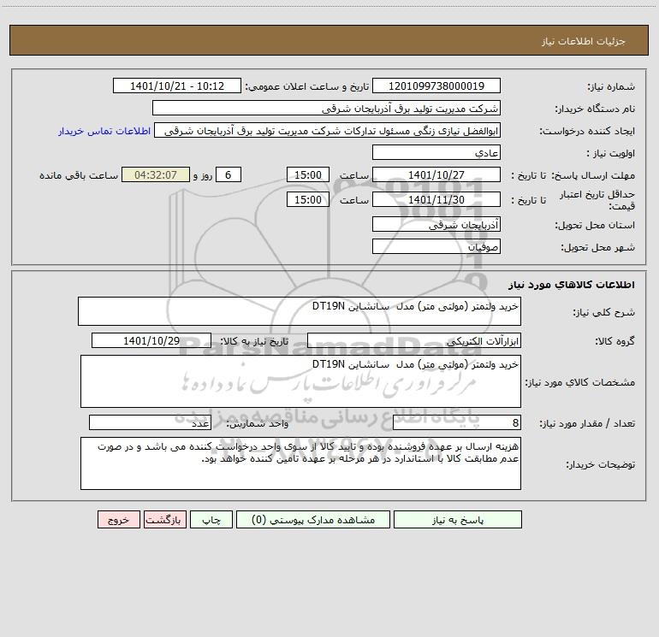Click goods group field ابزارآلات الکتریکی
This screenshot has height=637, width=659.
[x=414, y=340]
